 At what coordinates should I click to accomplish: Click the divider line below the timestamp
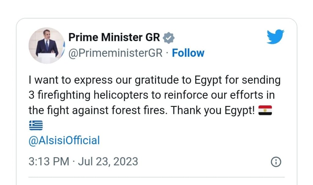point(156,177)
